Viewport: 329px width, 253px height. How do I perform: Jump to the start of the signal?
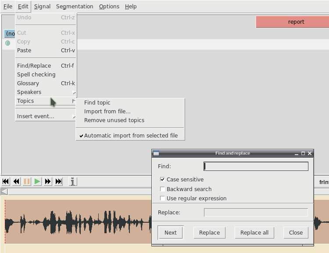coord(6,181)
